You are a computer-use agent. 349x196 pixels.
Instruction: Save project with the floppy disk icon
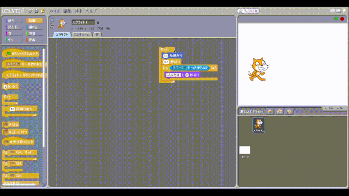point(36,11)
